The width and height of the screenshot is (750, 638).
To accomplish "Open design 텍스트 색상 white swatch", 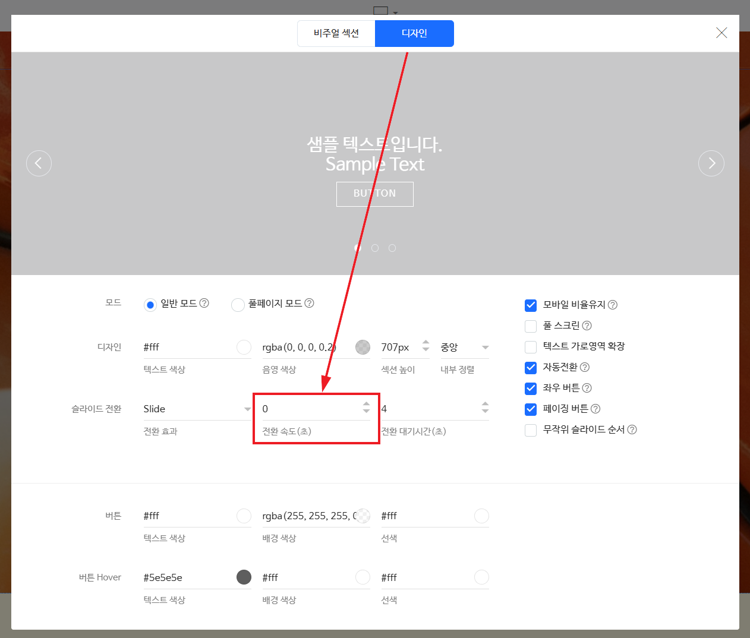I will 244,347.
